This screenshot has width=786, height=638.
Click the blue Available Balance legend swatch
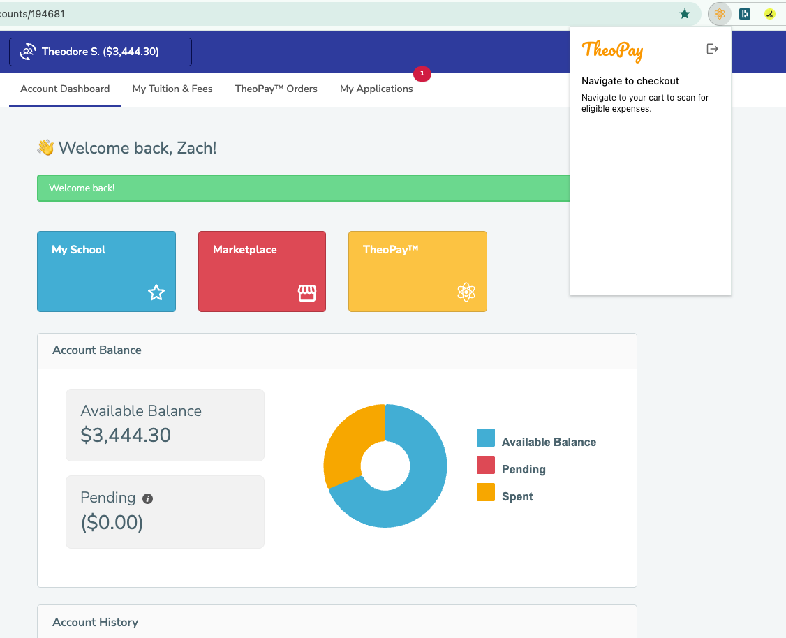[x=486, y=438]
